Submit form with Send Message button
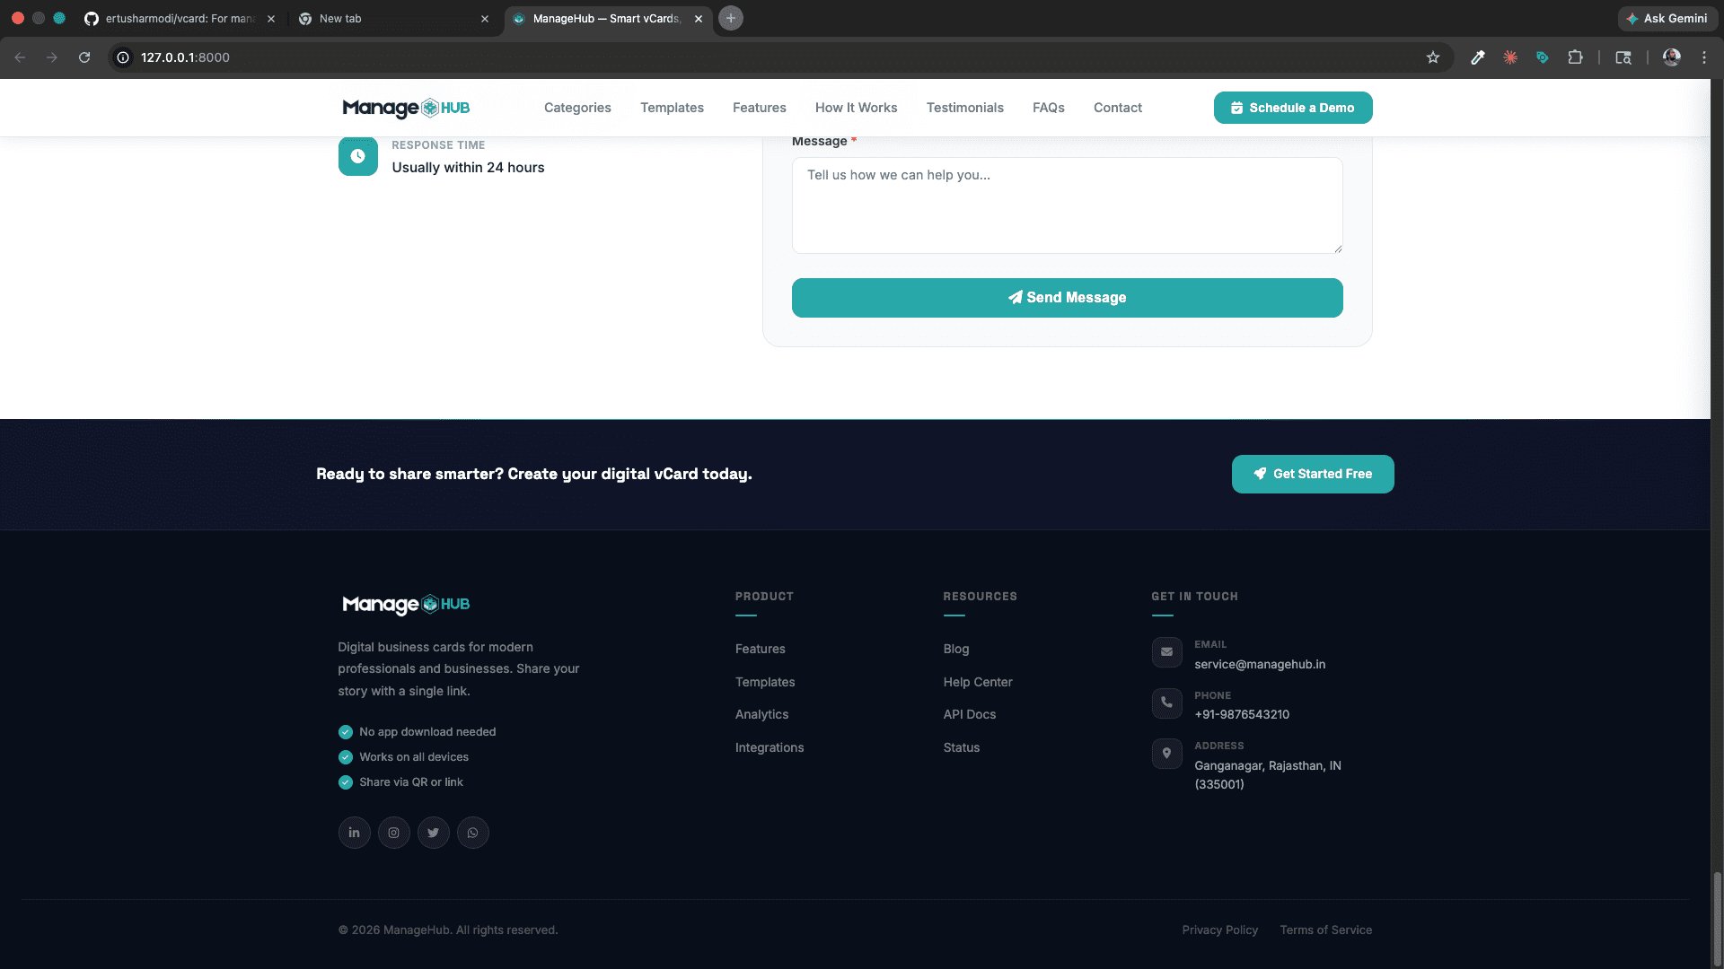Image resolution: width=1724 pixels, height=969 pixels. (x=1068, y=298)
